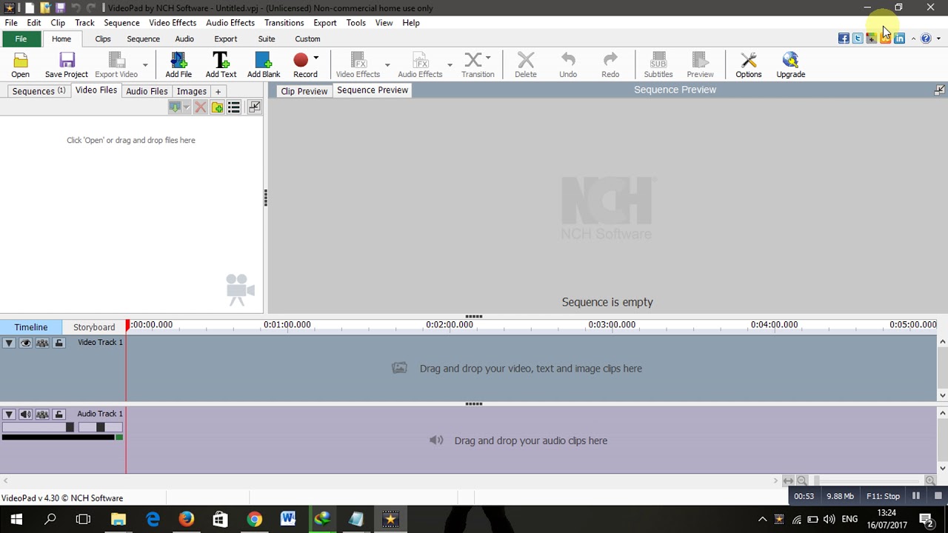
Task: Open the Export Video dropdown arrow
Action: pos(145,65)
